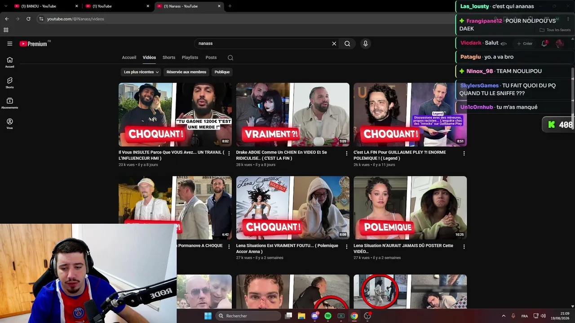The height and width of the screenshot is (323, 575).
Task: Click the magnifier search button
Action: coord(347,44)
